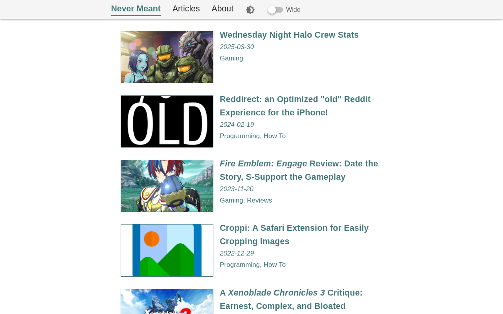Select Gaming tag under Halo Crew Stats
The image size is (503, 314).
point(231,58)
